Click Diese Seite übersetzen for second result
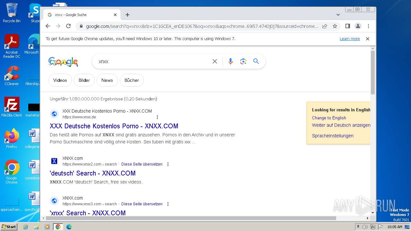This screenshot has height=231, width=411. [142, 164]
